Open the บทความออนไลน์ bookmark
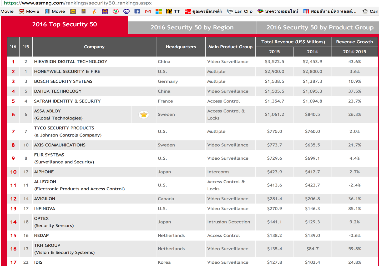Screen dimensions: 379x266 (278, 11)
